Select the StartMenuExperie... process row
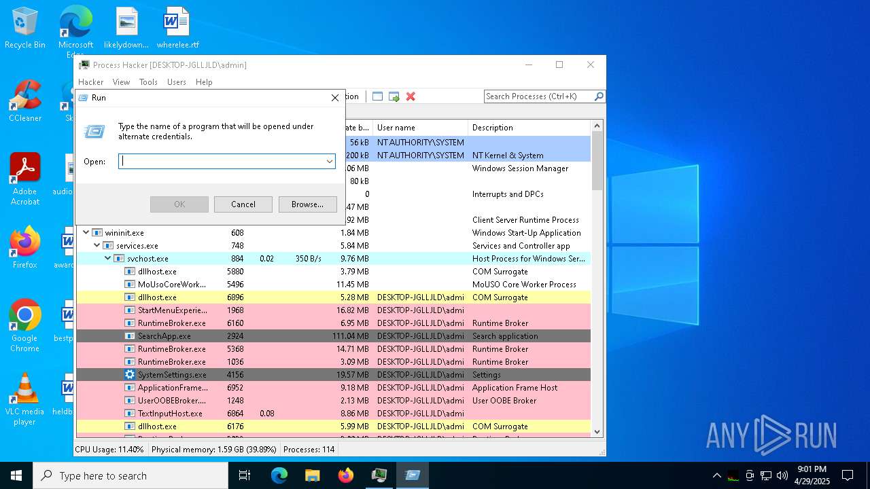The height and width of the screenshot is (489, 870). click(333, 310)
